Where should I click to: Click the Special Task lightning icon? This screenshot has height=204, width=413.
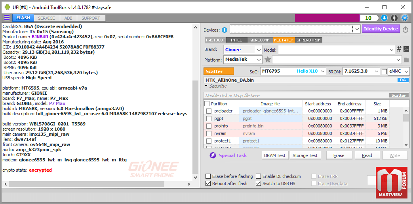click(x=213, y=155)
